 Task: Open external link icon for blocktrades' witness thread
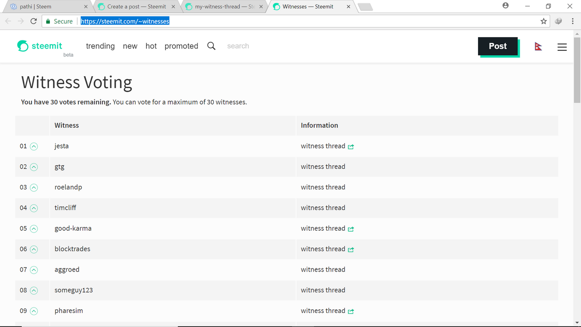pyautogui.click(x=351, y=249)
